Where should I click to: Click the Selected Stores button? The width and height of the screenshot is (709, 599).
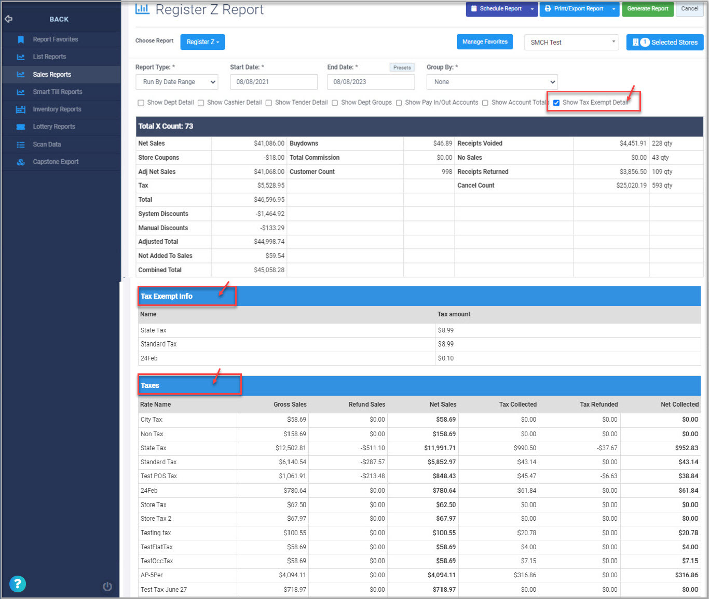(x=665, y=43)
